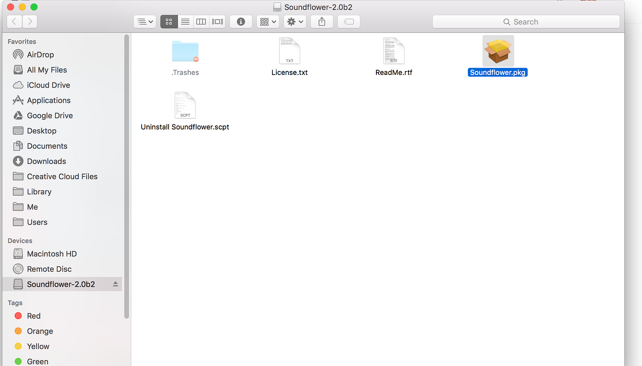Switch to list view

(185, 22)
